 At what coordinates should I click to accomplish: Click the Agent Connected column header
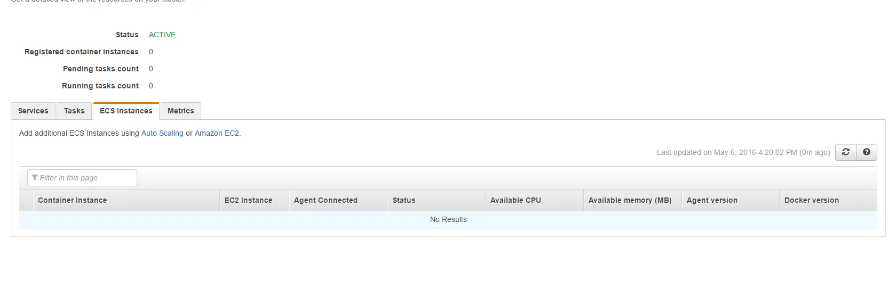(326, 200)
